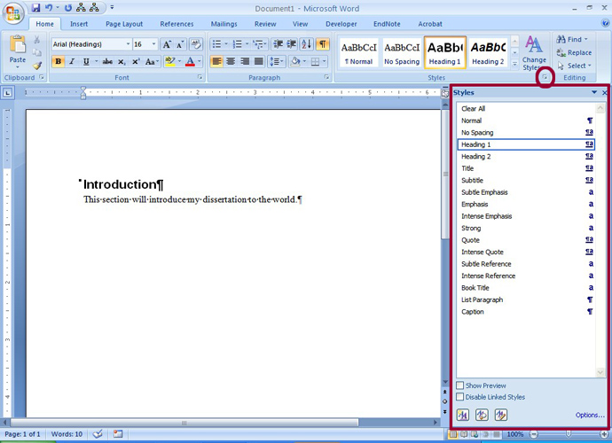Decrease paragraph indent

[x=278, y=44]
